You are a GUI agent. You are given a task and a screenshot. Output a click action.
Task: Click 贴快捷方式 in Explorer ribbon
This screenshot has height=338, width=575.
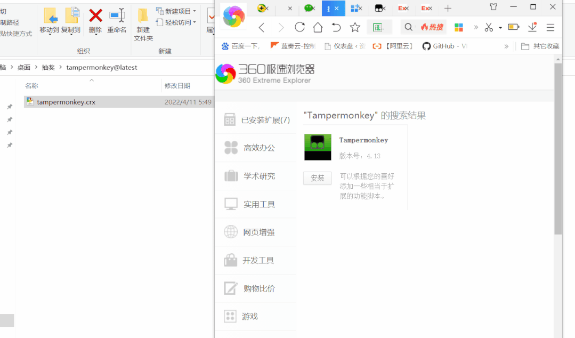(x=16, y=34)
